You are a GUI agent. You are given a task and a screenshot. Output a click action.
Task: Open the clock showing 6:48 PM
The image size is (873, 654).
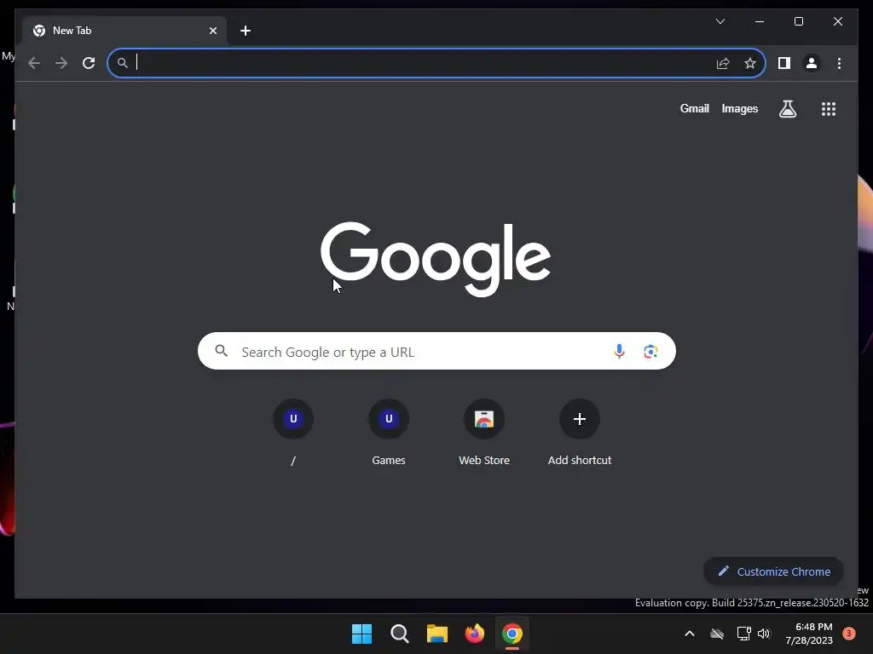tap(809, 634)
